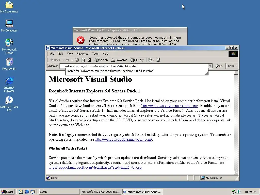
Task: Open support.microsoft.com default.aspx link
Action: point(95,167)
